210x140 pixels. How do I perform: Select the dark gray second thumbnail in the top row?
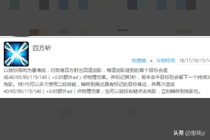[44, 5]
